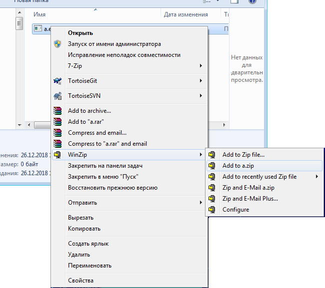325x288 pixels.
Task: Expand Add to recently used Zip file arrow
Action: pos(317,177)
